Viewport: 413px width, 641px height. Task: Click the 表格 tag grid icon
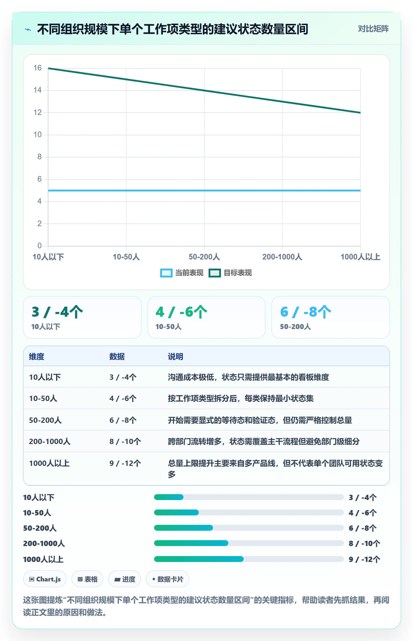pyautogui.click(x=80, y=579)
